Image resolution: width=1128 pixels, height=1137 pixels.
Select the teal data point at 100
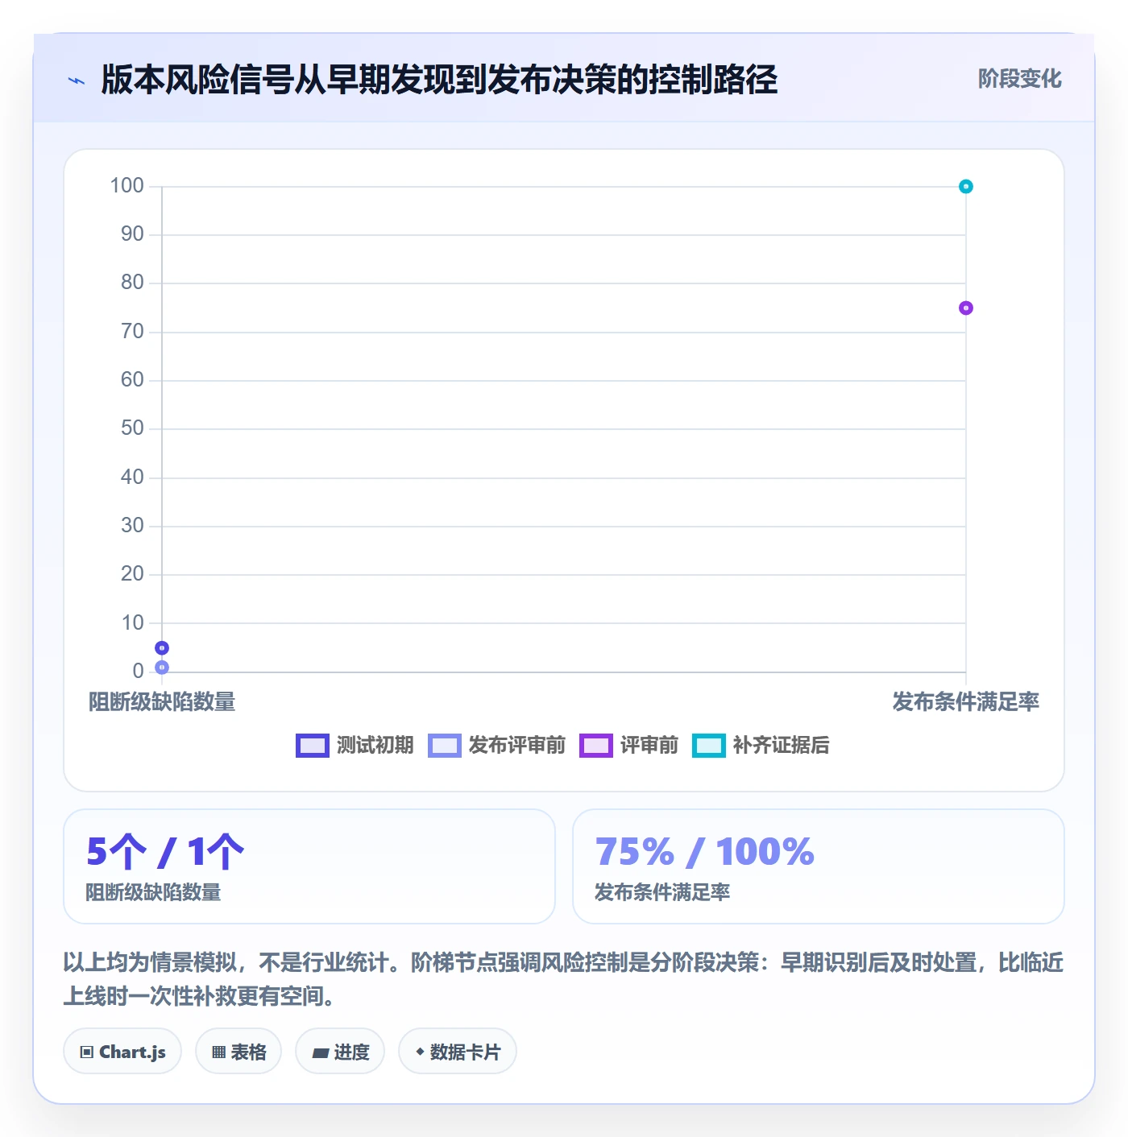pos(966,187)
